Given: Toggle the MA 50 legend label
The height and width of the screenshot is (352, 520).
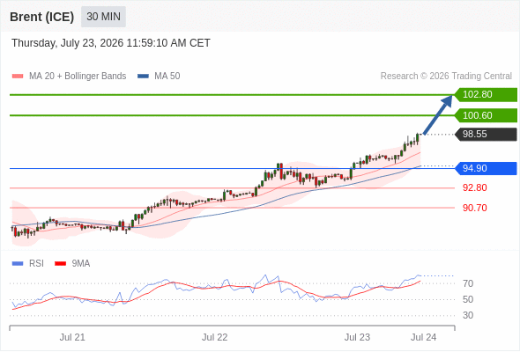Looking at the screenshot, I should [x=167, y=77].
